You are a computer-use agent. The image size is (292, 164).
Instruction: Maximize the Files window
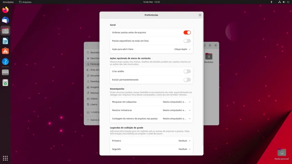tap(210, 45)
